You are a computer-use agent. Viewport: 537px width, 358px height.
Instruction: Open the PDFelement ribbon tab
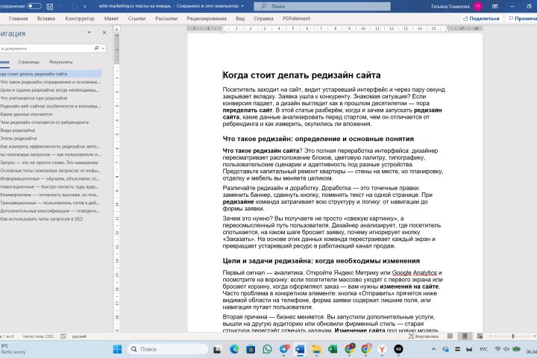tap(296, 19)
